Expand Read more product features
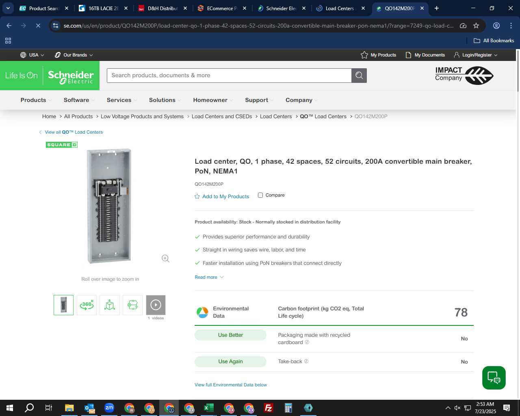 click(209, 277)
